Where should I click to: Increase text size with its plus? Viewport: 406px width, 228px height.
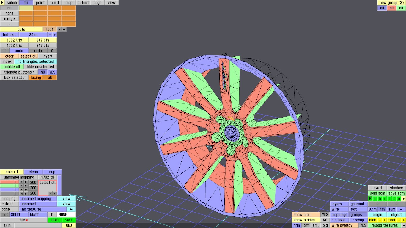404,220
